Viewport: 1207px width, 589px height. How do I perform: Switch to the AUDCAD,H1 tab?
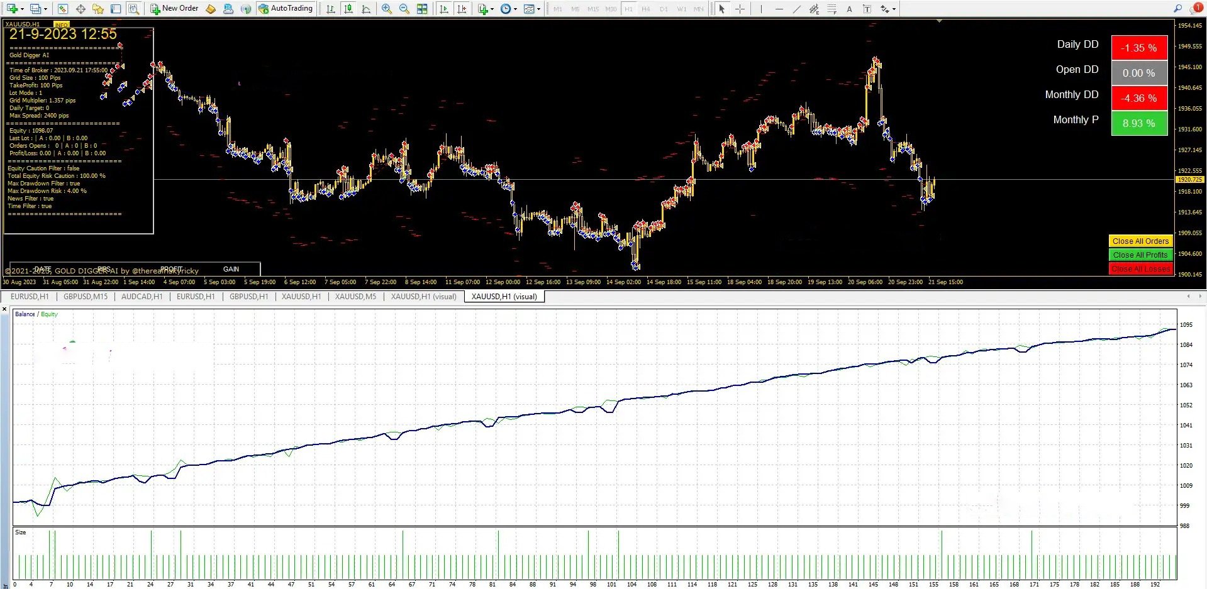pyautogui.click(x=142, y=297)
